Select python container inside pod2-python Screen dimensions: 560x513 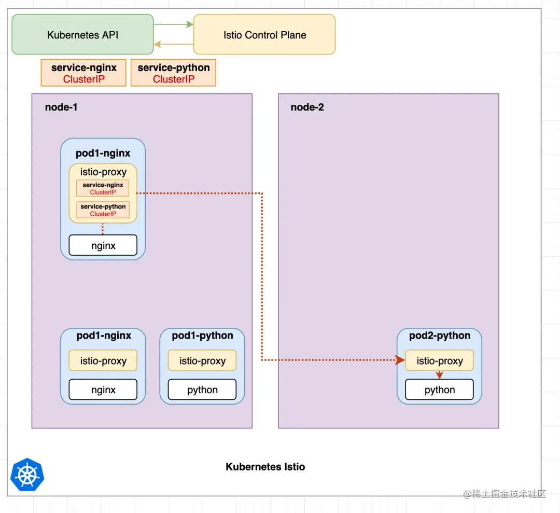coord(440,390)
